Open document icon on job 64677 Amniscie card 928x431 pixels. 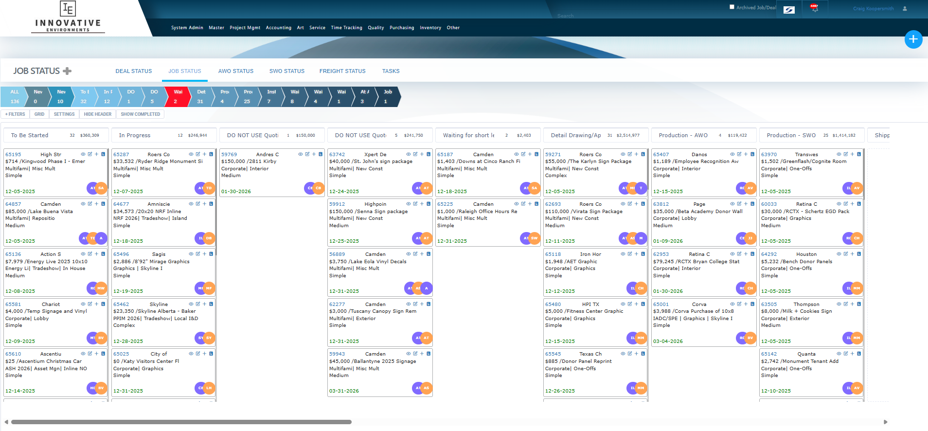coord(211,204)
